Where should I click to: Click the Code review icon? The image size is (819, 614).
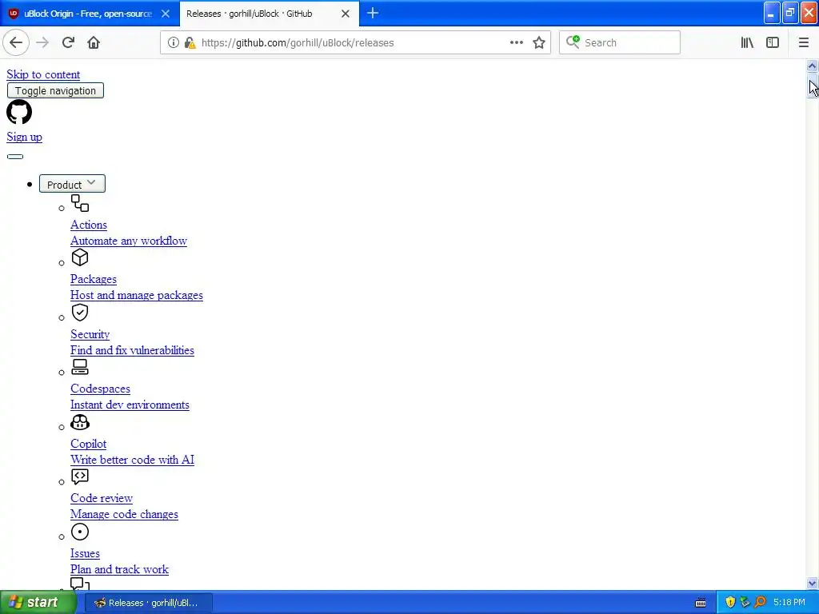[80, 476]
